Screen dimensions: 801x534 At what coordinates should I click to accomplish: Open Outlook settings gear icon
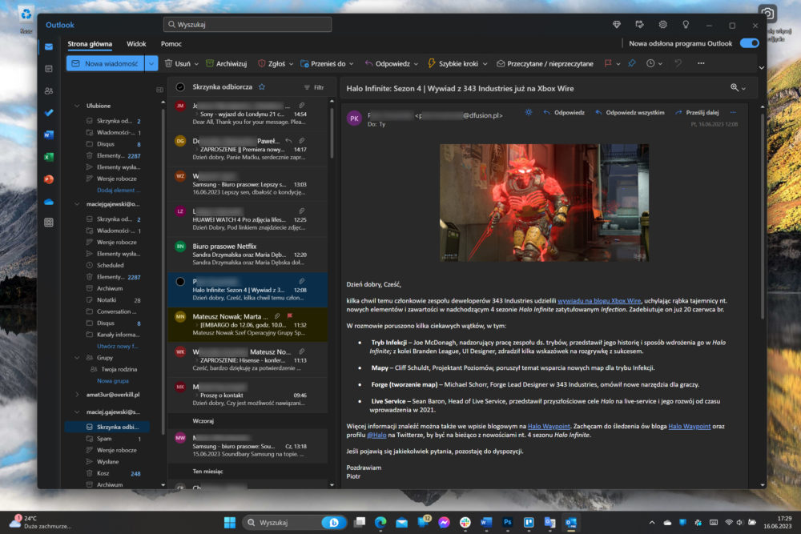coord(662,25)
